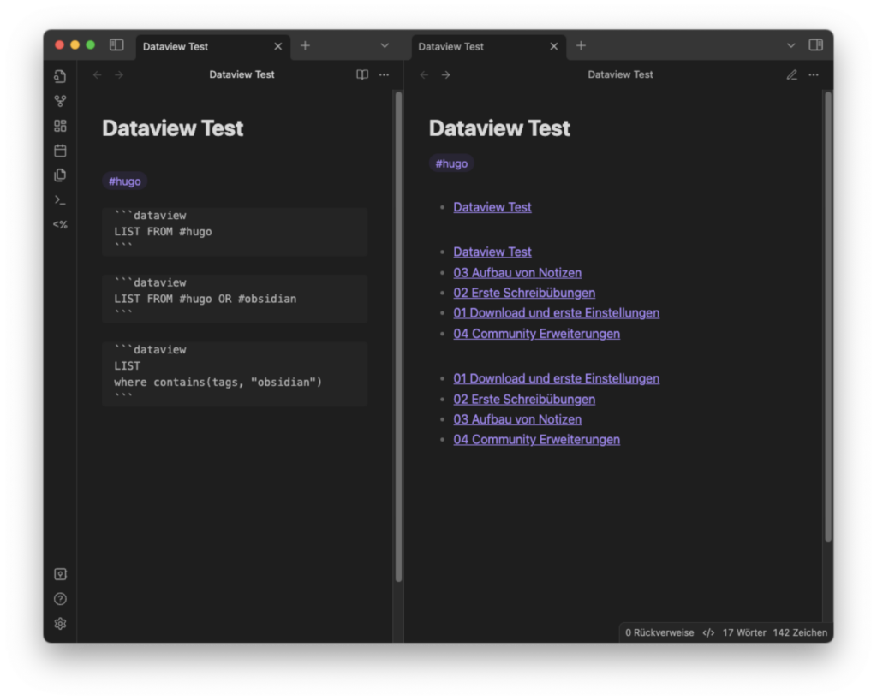877x700 pixels.
Task: Click the LIST FROM #hugo code line
Action: (x=163, y=231)
